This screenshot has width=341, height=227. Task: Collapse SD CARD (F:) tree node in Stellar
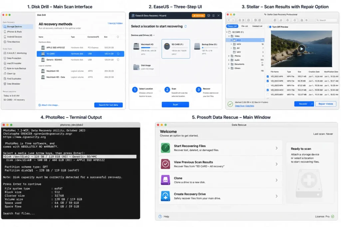tap(227, 32)
